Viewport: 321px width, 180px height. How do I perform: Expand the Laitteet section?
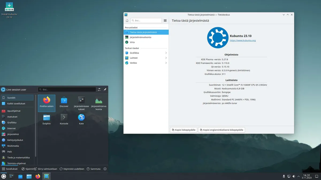coord(146,58)
